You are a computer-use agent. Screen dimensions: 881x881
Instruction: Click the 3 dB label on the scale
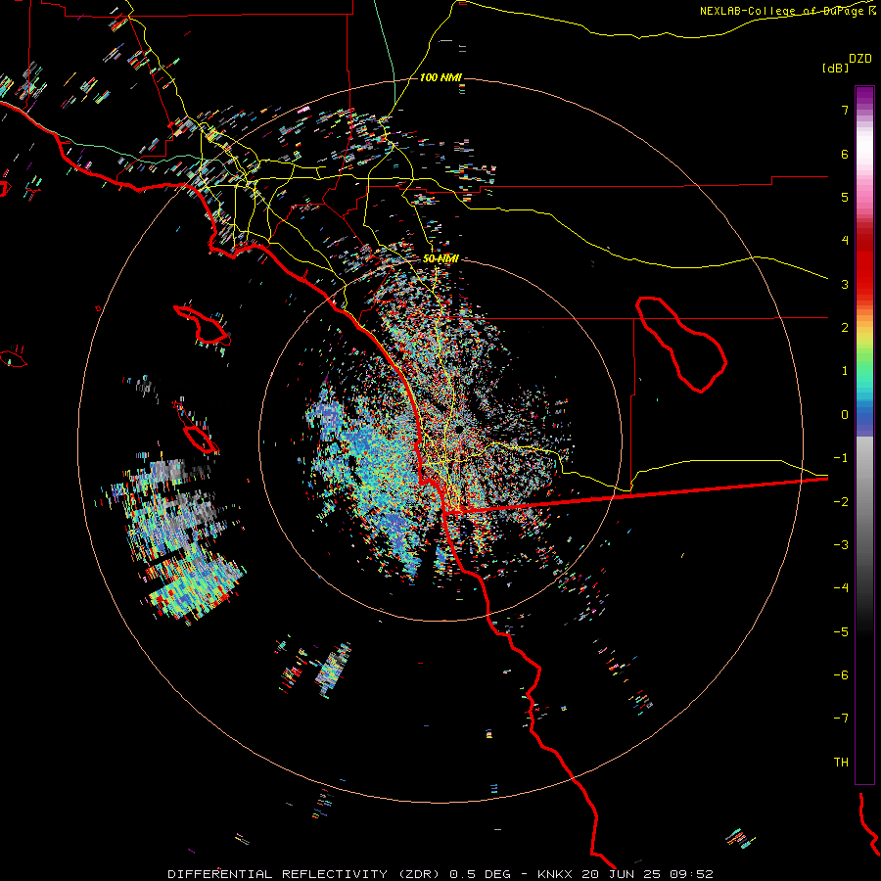pyautogui.click(x=845, y=284)
